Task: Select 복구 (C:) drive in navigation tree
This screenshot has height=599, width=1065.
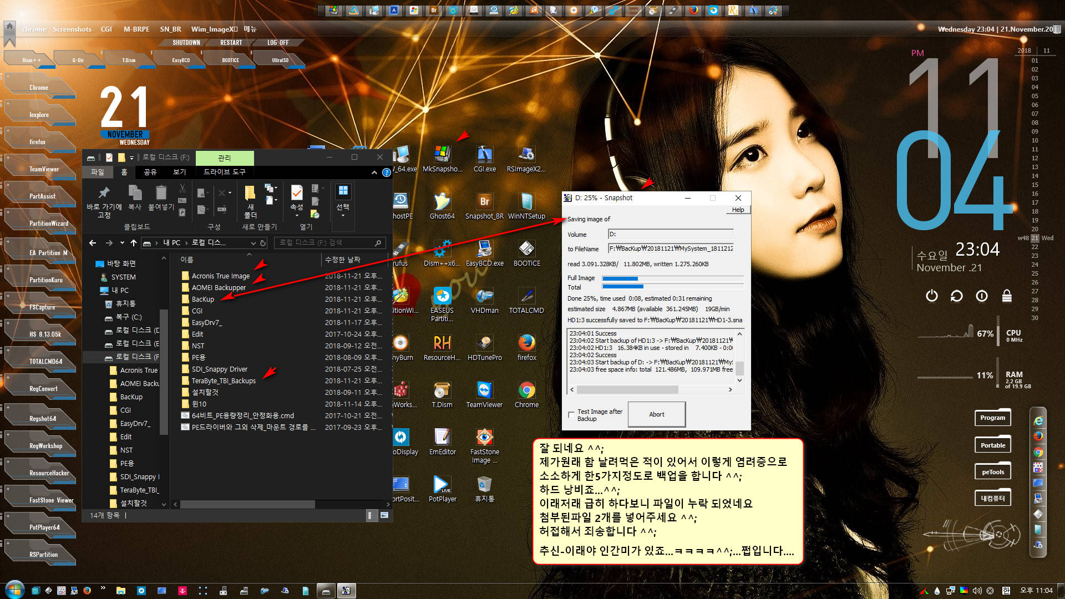Action: (x=129, y=317)
